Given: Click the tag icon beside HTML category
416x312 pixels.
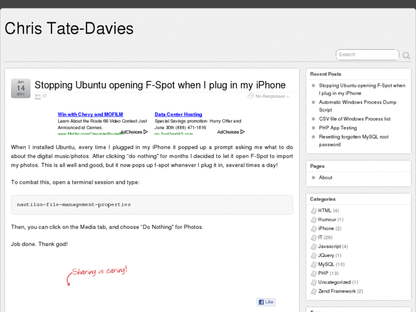Looking at the screenshot, I should point(314,211).
